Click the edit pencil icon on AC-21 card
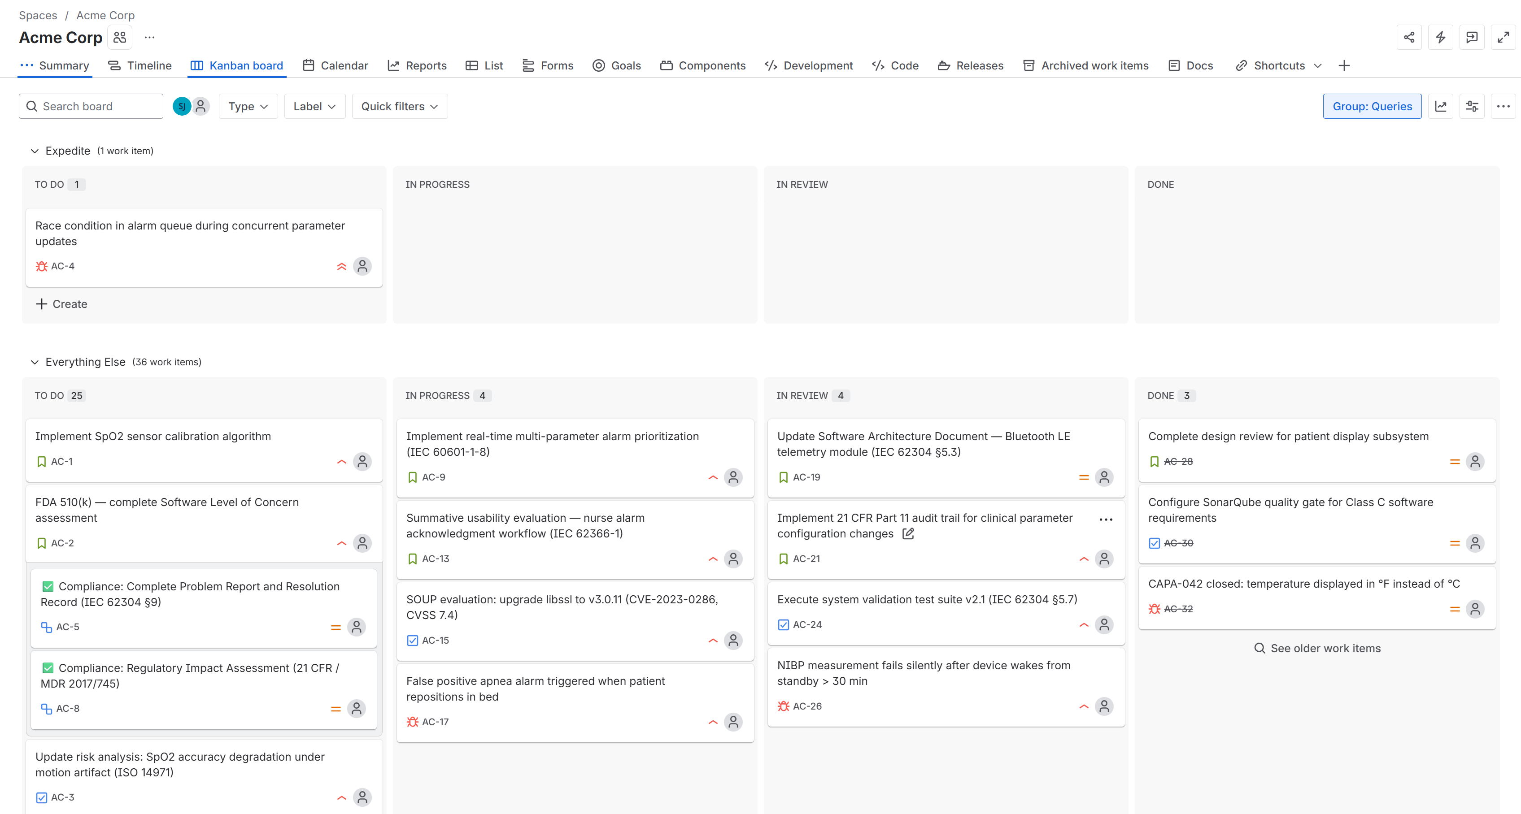This screenshot has height=814, width=1521. pyautogui.click(x=908, y=534)
